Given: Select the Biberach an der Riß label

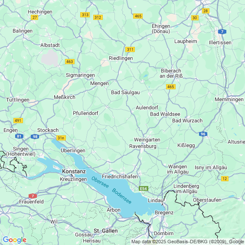Looking at the screenshot, I should point(171,73).
